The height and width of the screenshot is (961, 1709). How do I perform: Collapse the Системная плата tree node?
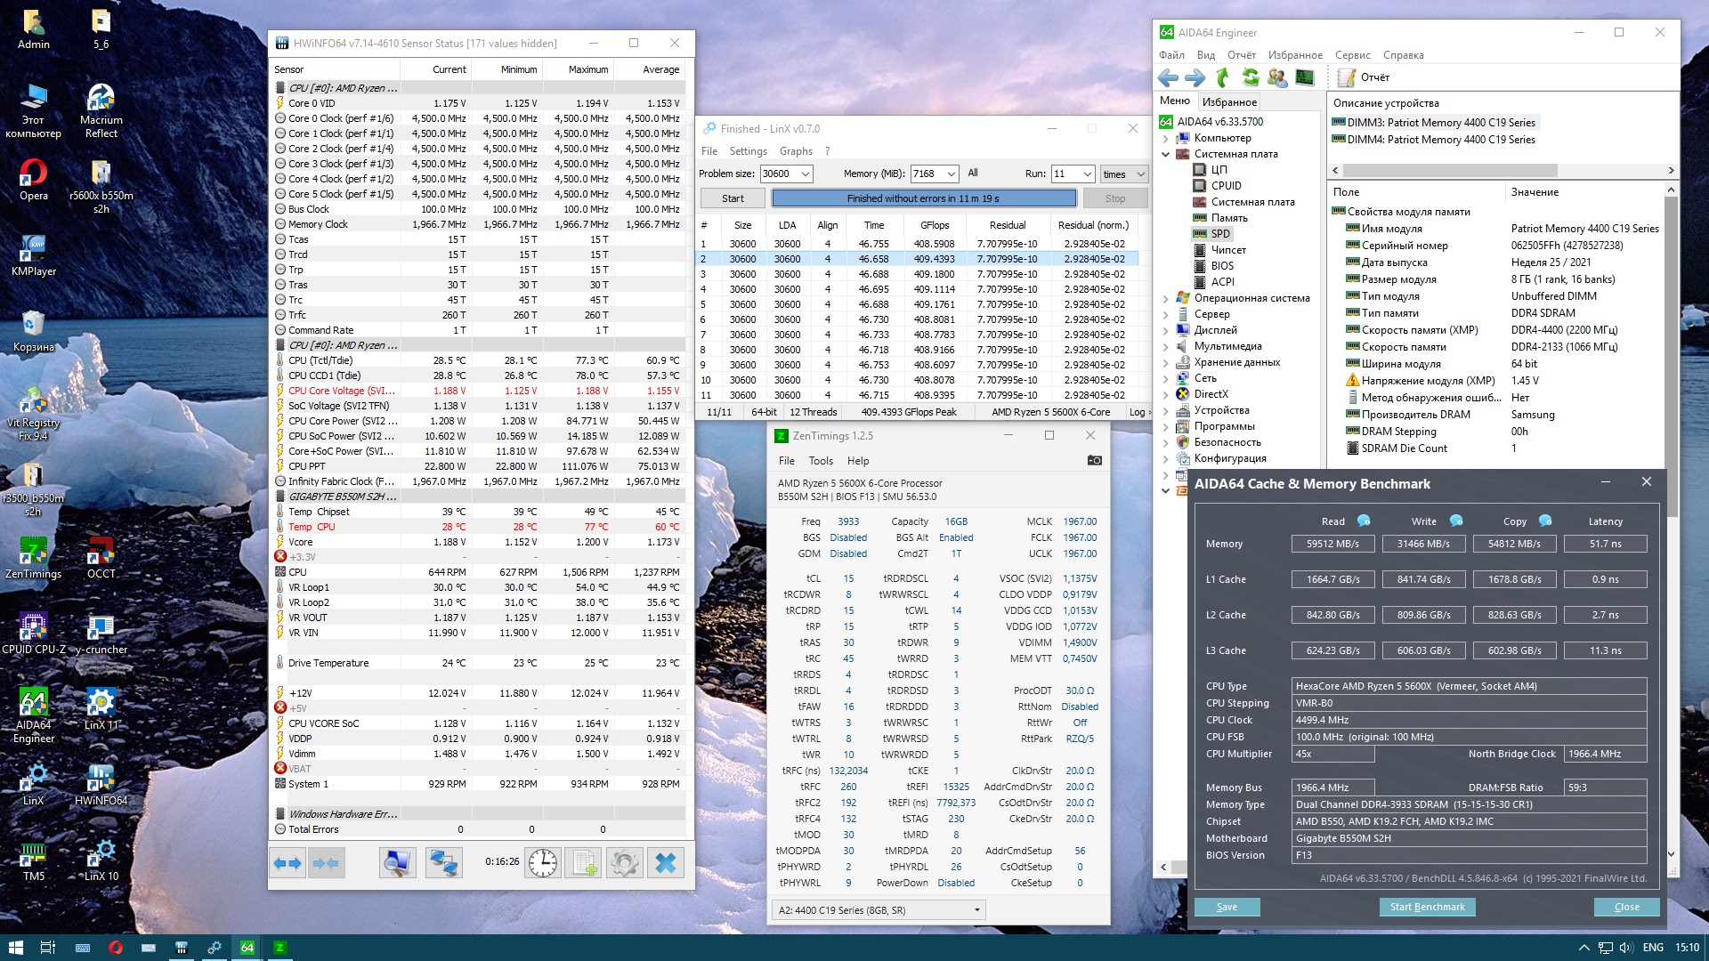click(x=1165, y=154)
